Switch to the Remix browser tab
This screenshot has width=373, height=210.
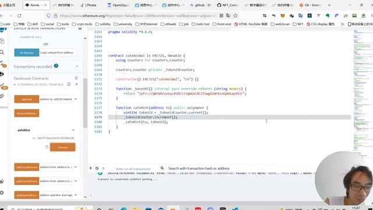[x=36, y=5]
